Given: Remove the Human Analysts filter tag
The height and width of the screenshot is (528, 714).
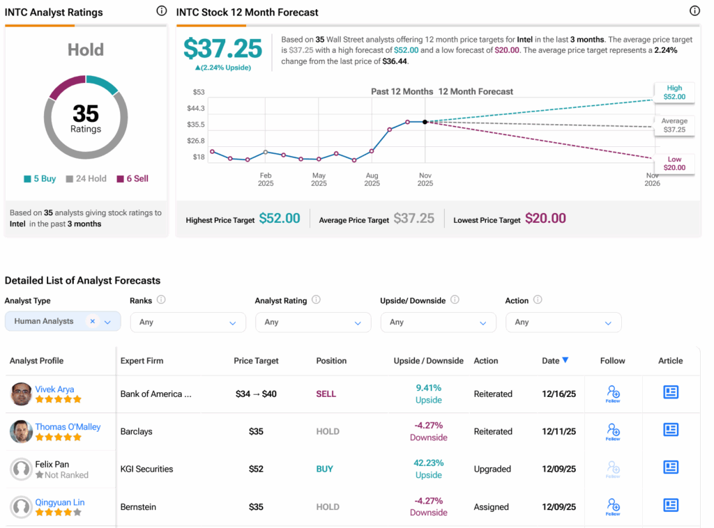Looking at the screenshot, I should point(92,321).
